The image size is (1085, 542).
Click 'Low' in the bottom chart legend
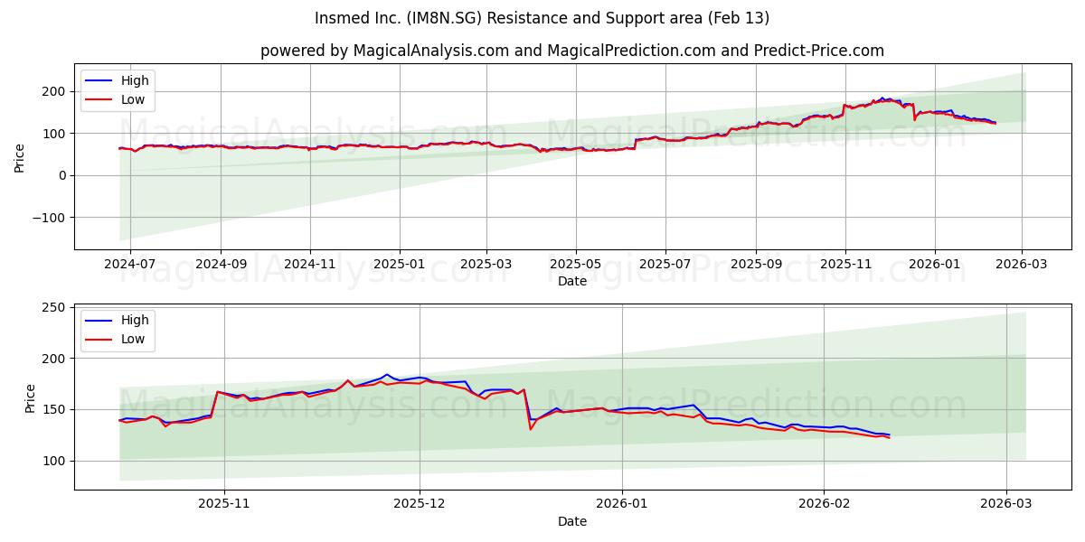coord(133,340)
